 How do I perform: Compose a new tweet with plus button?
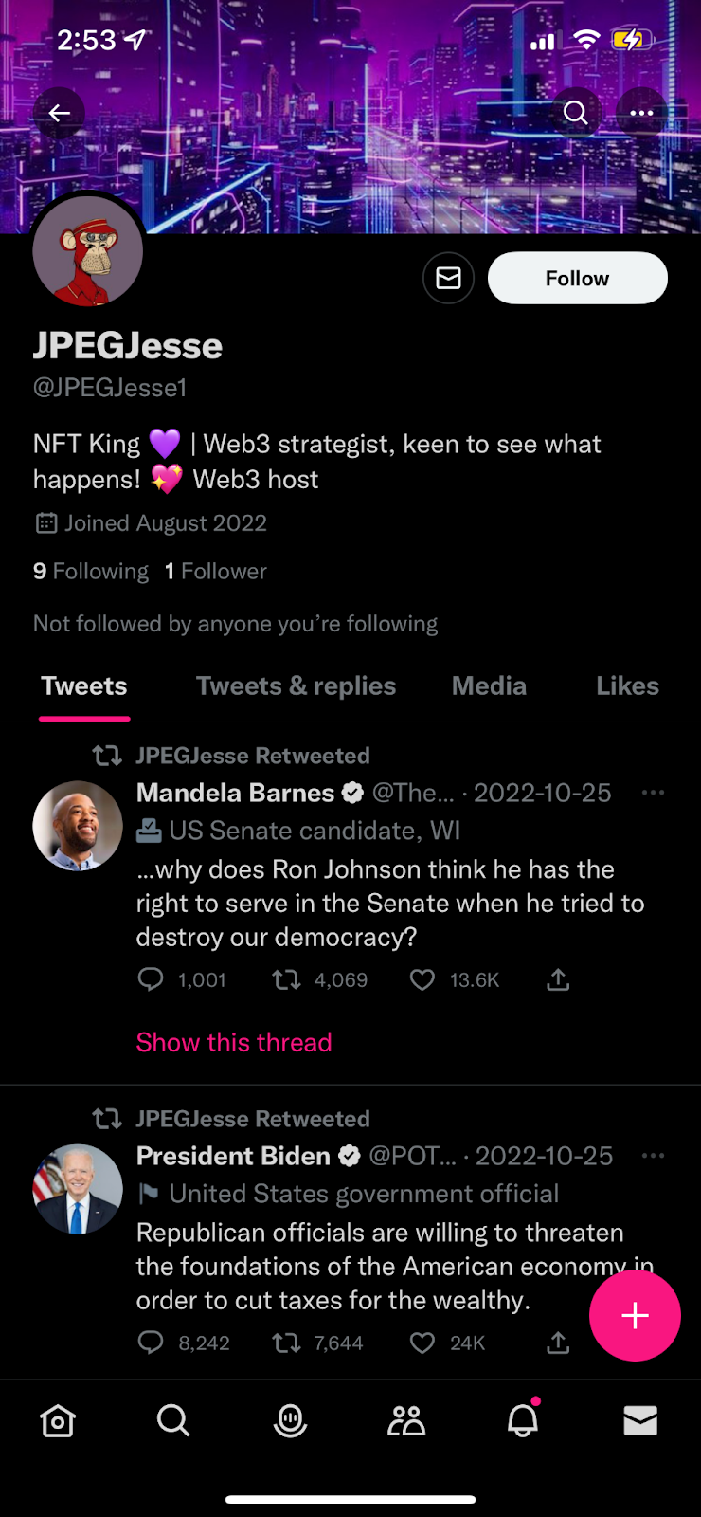click(x=635, y=1316)
